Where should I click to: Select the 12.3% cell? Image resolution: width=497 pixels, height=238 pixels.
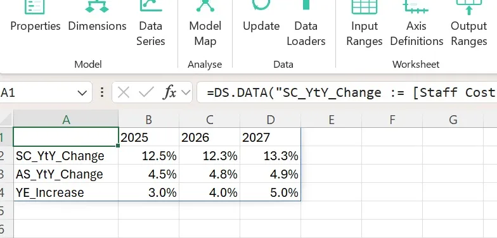pyautogui.click(x=209, y=156)
